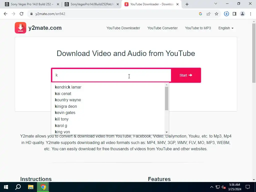Open tab search chevron in title bar
This screenshot has height=192, width=256.
coord(216,3)
